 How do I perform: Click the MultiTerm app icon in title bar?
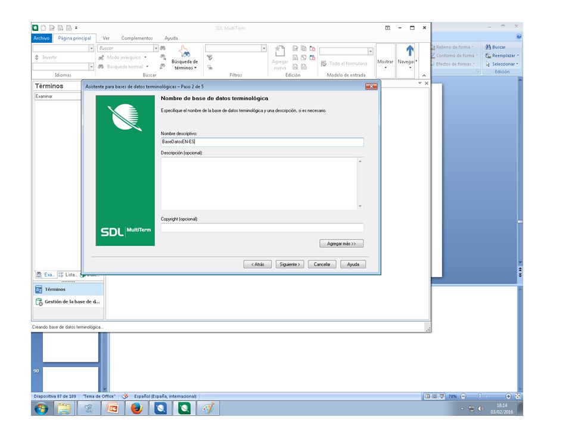pos(35,28)
